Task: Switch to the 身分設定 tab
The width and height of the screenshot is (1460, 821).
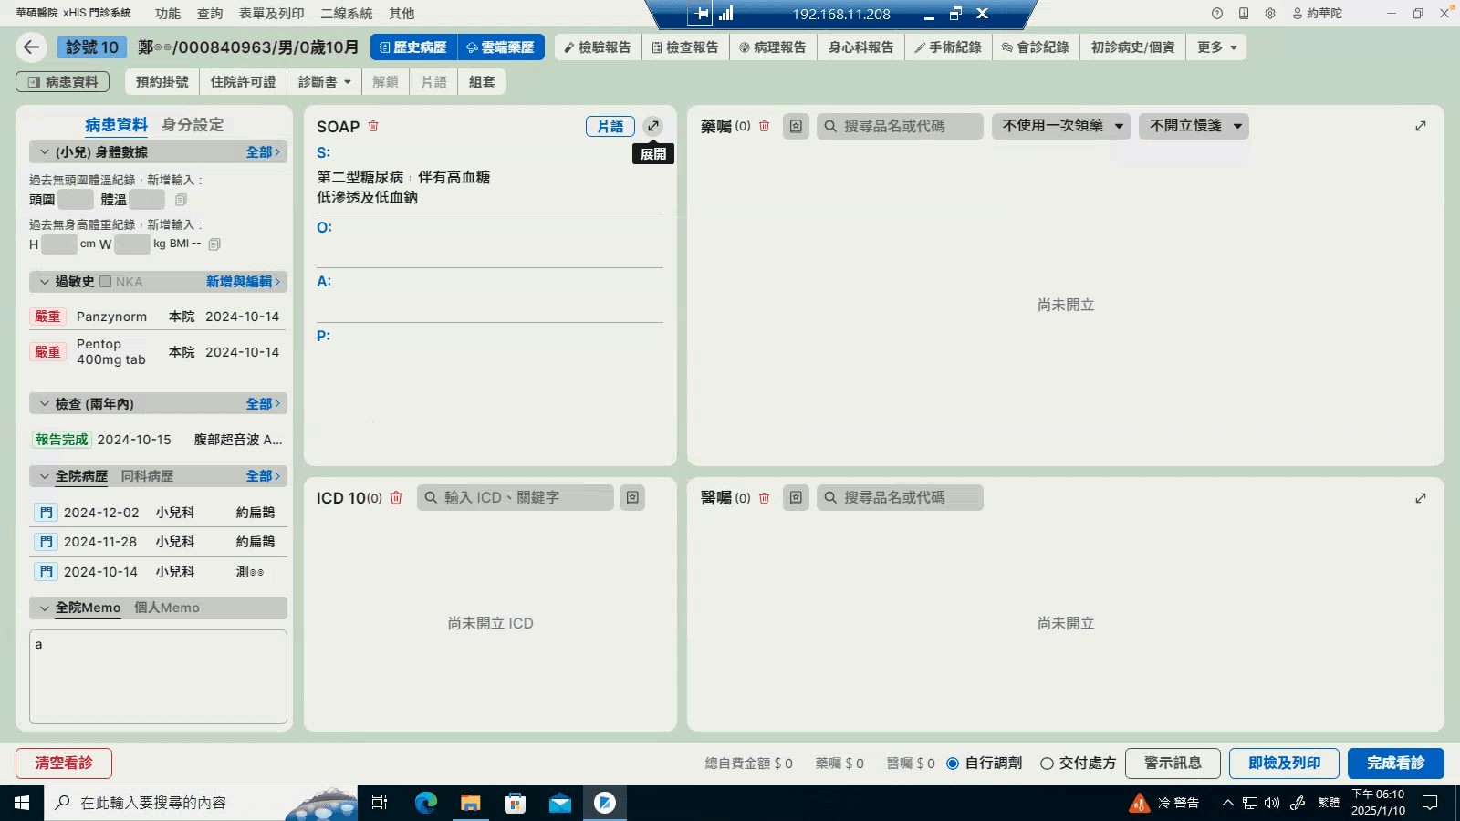Action: point(193,125)
